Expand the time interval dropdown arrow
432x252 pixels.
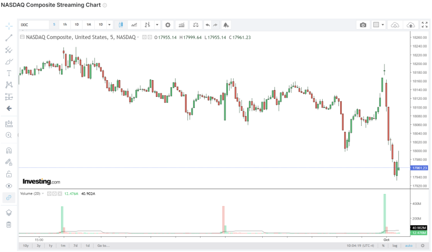click(109, 25)
